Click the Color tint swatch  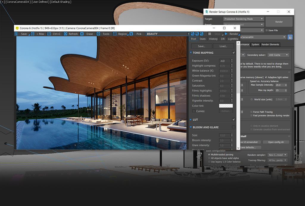pos(226,106)
